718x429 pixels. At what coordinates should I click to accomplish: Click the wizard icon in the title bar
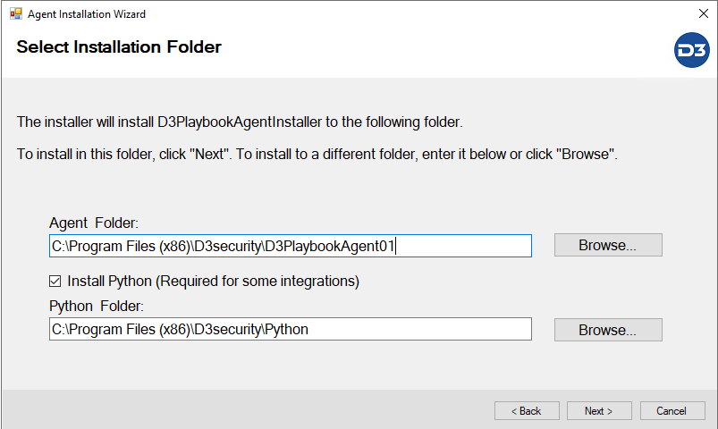point(15,14)
